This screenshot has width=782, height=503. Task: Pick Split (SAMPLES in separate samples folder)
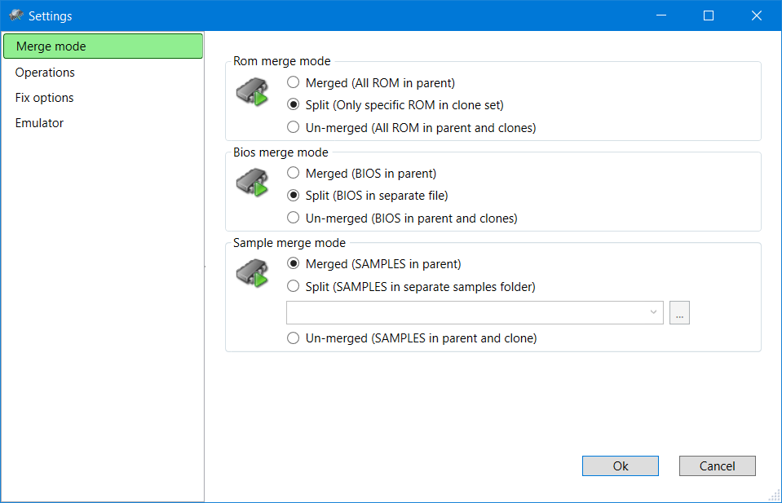294,286
